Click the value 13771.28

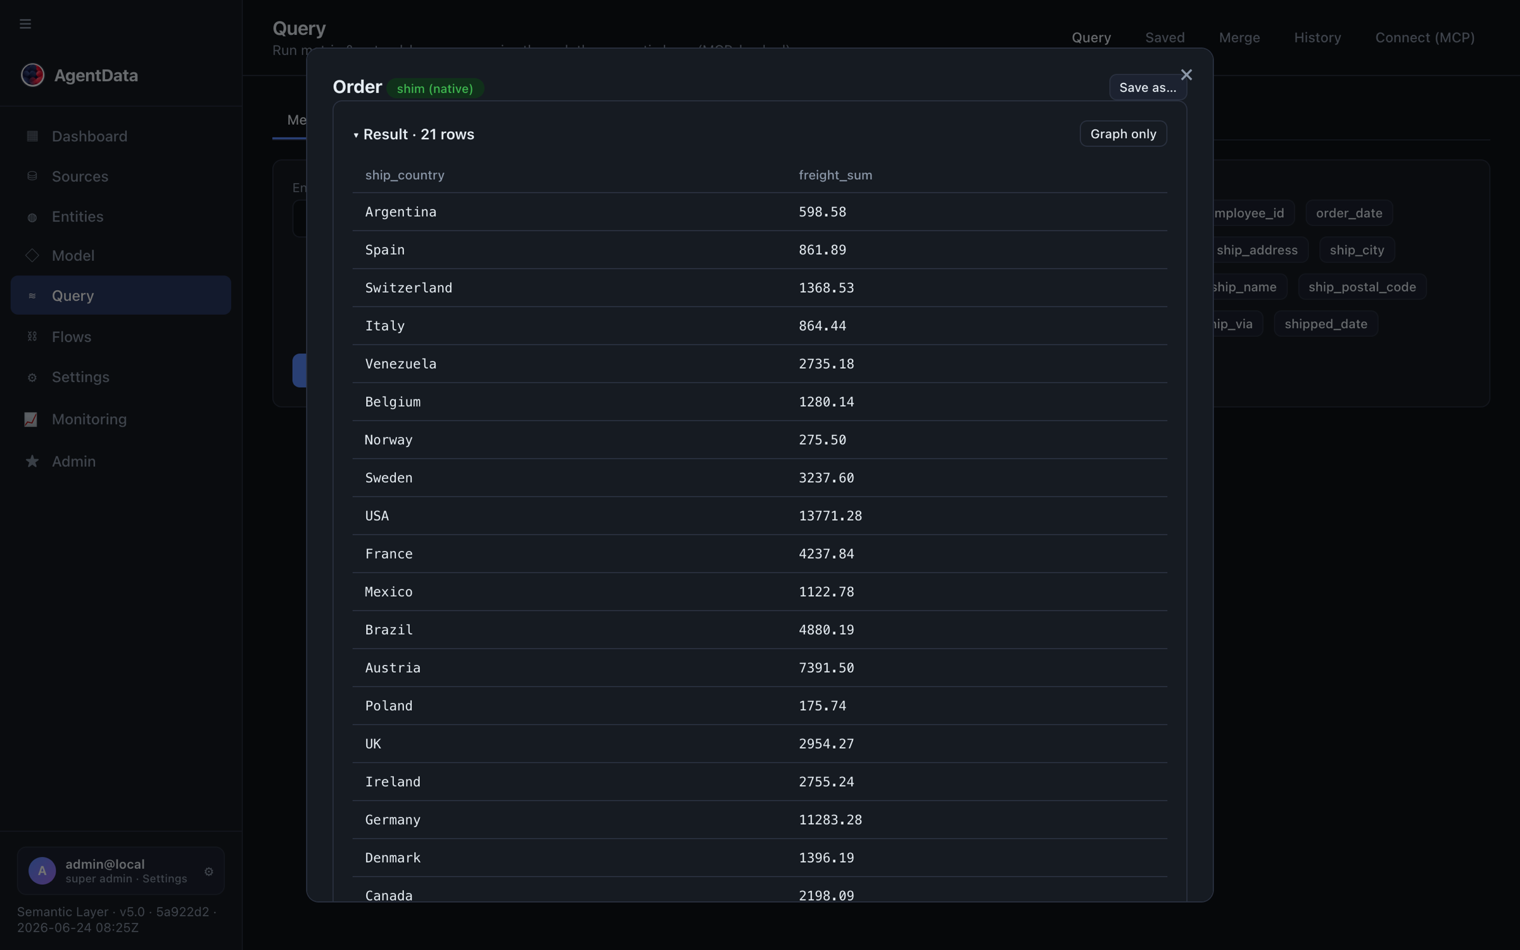pyautogui.click(x=830, y=516)
